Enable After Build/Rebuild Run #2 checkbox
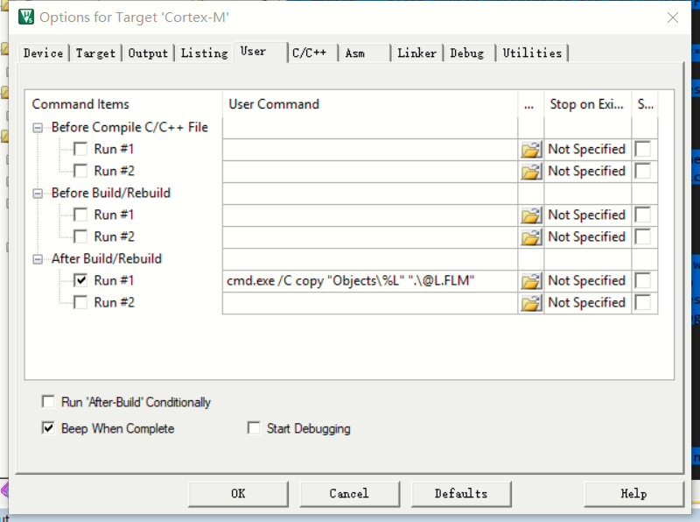The image size is (700, 522). 80,302
